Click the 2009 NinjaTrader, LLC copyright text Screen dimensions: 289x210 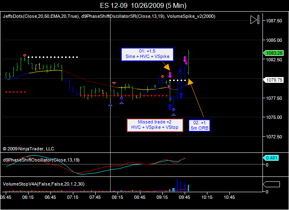pos(29,149)
